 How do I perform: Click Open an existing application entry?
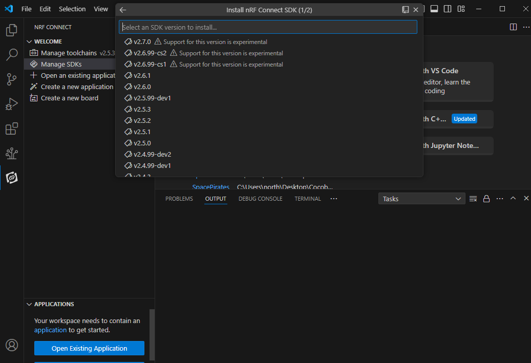(72, 75)
